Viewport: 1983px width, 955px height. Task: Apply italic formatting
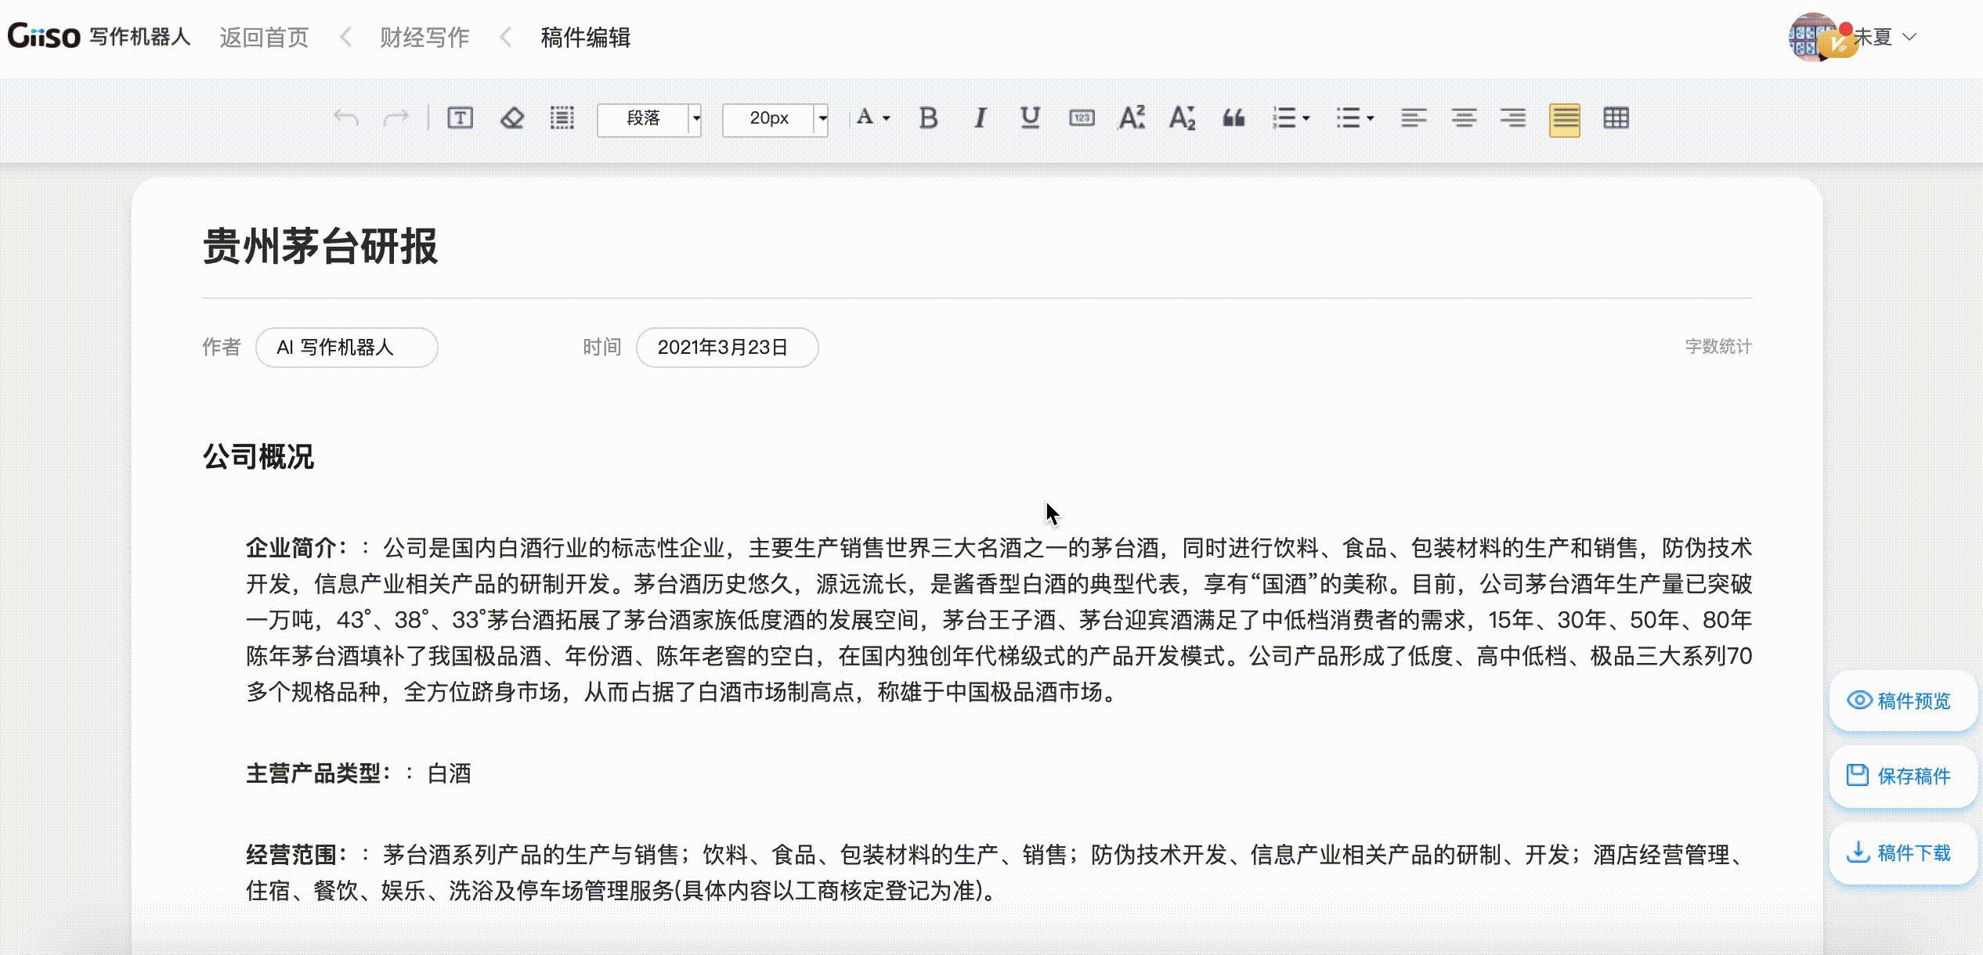979,119
